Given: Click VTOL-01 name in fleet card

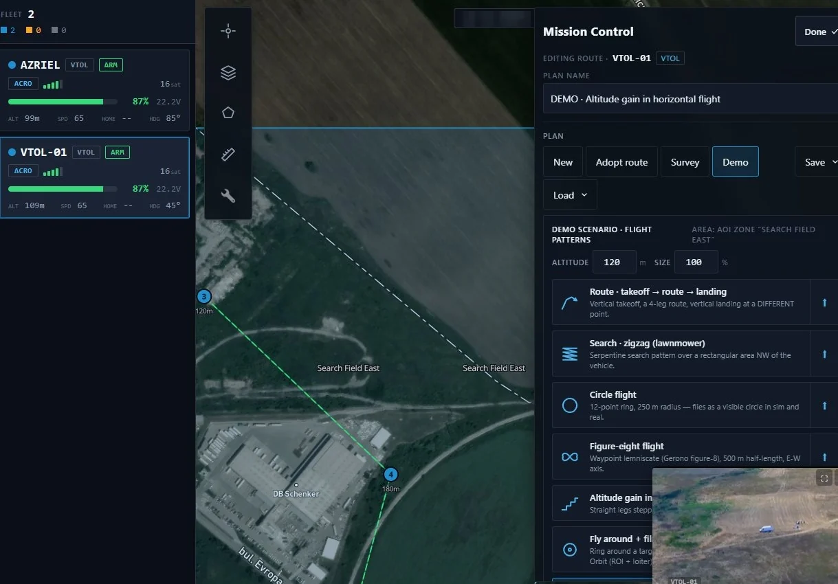Looking at the screenshot, I should coord(43,153).
